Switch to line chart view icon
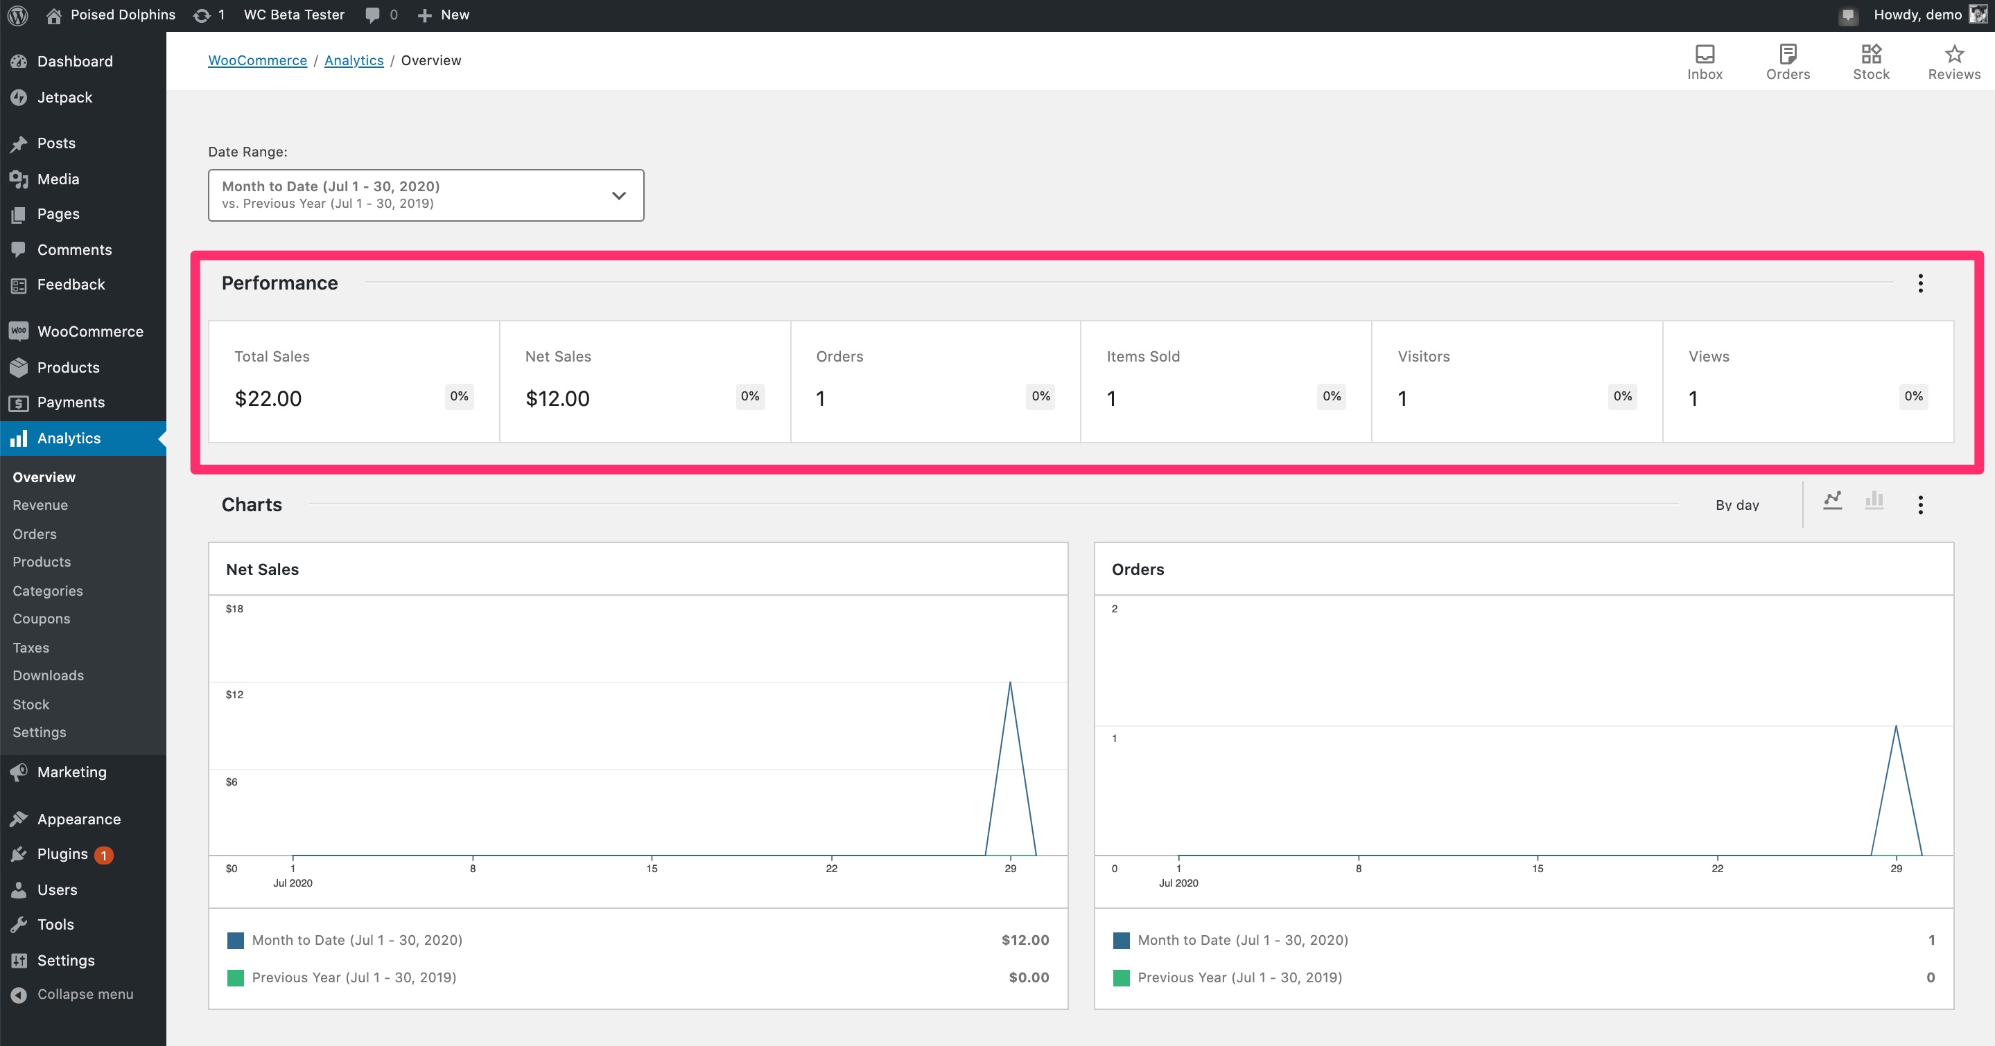 pyautogui.click(x=1832, y=501)
